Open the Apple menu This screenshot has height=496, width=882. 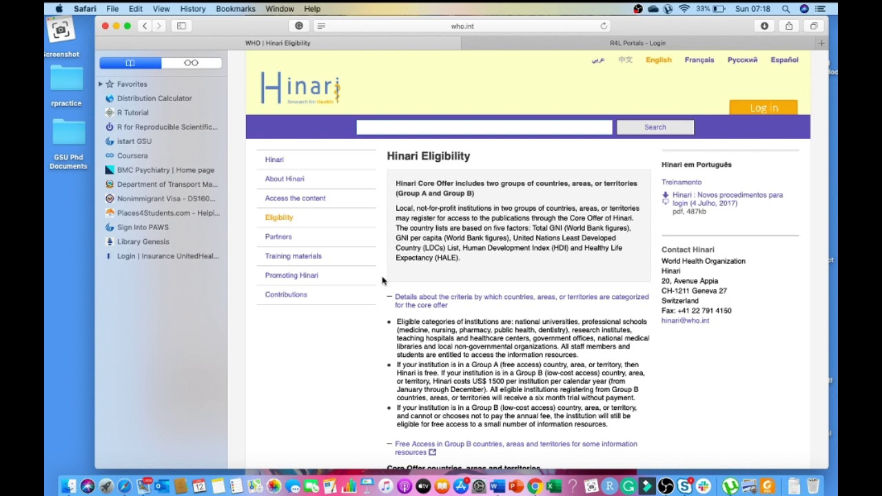tap(59, 9)
